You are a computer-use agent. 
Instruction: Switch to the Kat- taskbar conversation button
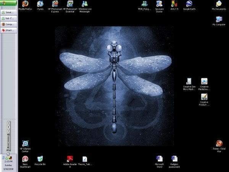[x=9, y=18]
